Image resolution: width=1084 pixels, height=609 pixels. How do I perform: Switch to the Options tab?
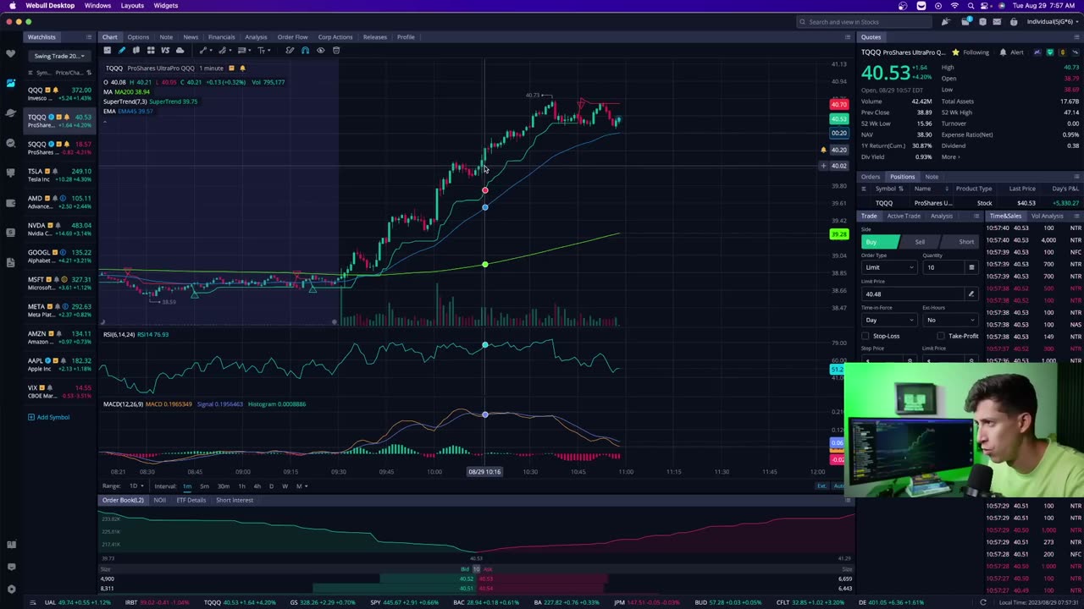tap(138, 37)
